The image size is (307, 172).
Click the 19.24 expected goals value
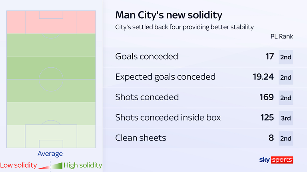point(262,77)
